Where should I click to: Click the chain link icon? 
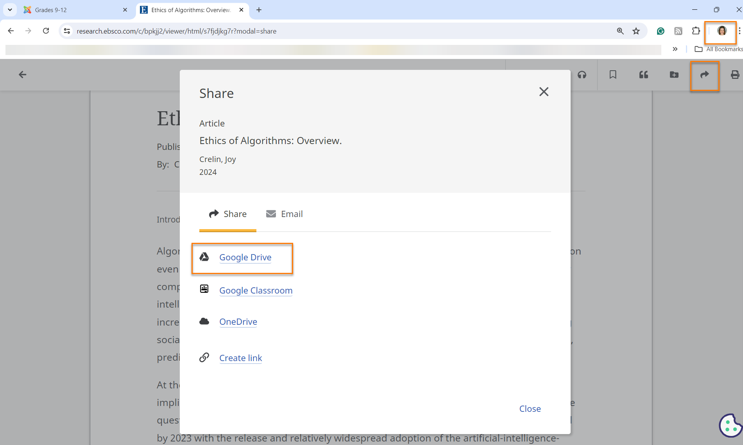pyautogui.click(x=204, y=357)
